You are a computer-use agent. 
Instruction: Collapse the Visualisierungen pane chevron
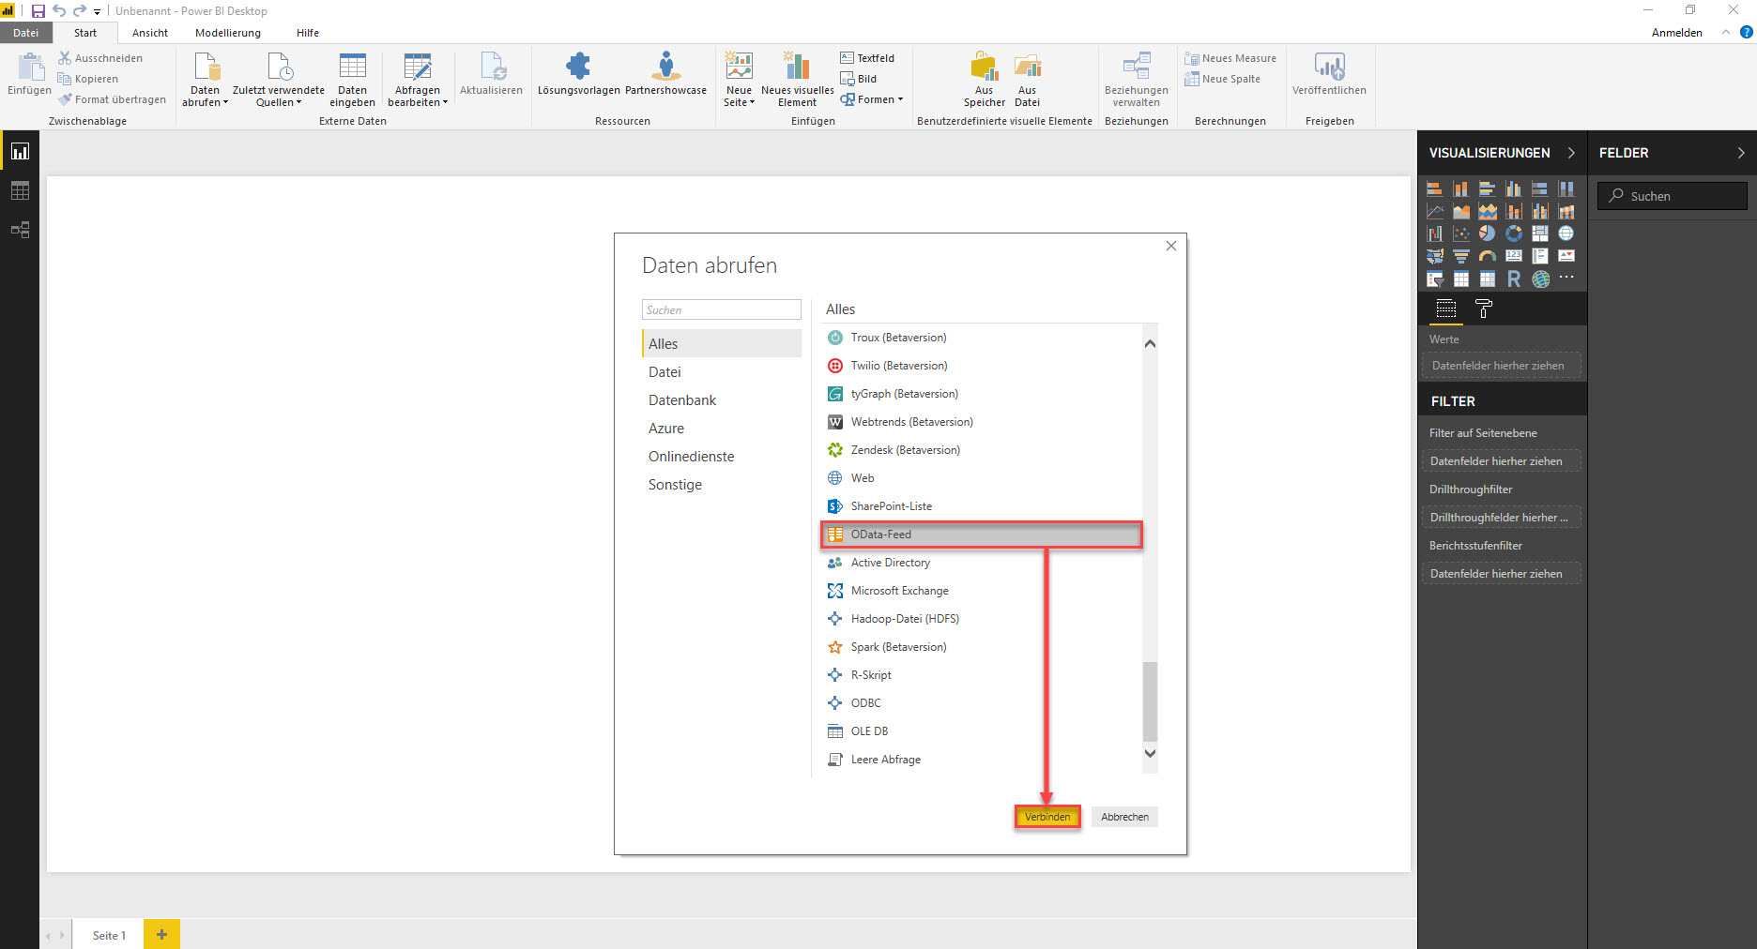click(1571, 153)
